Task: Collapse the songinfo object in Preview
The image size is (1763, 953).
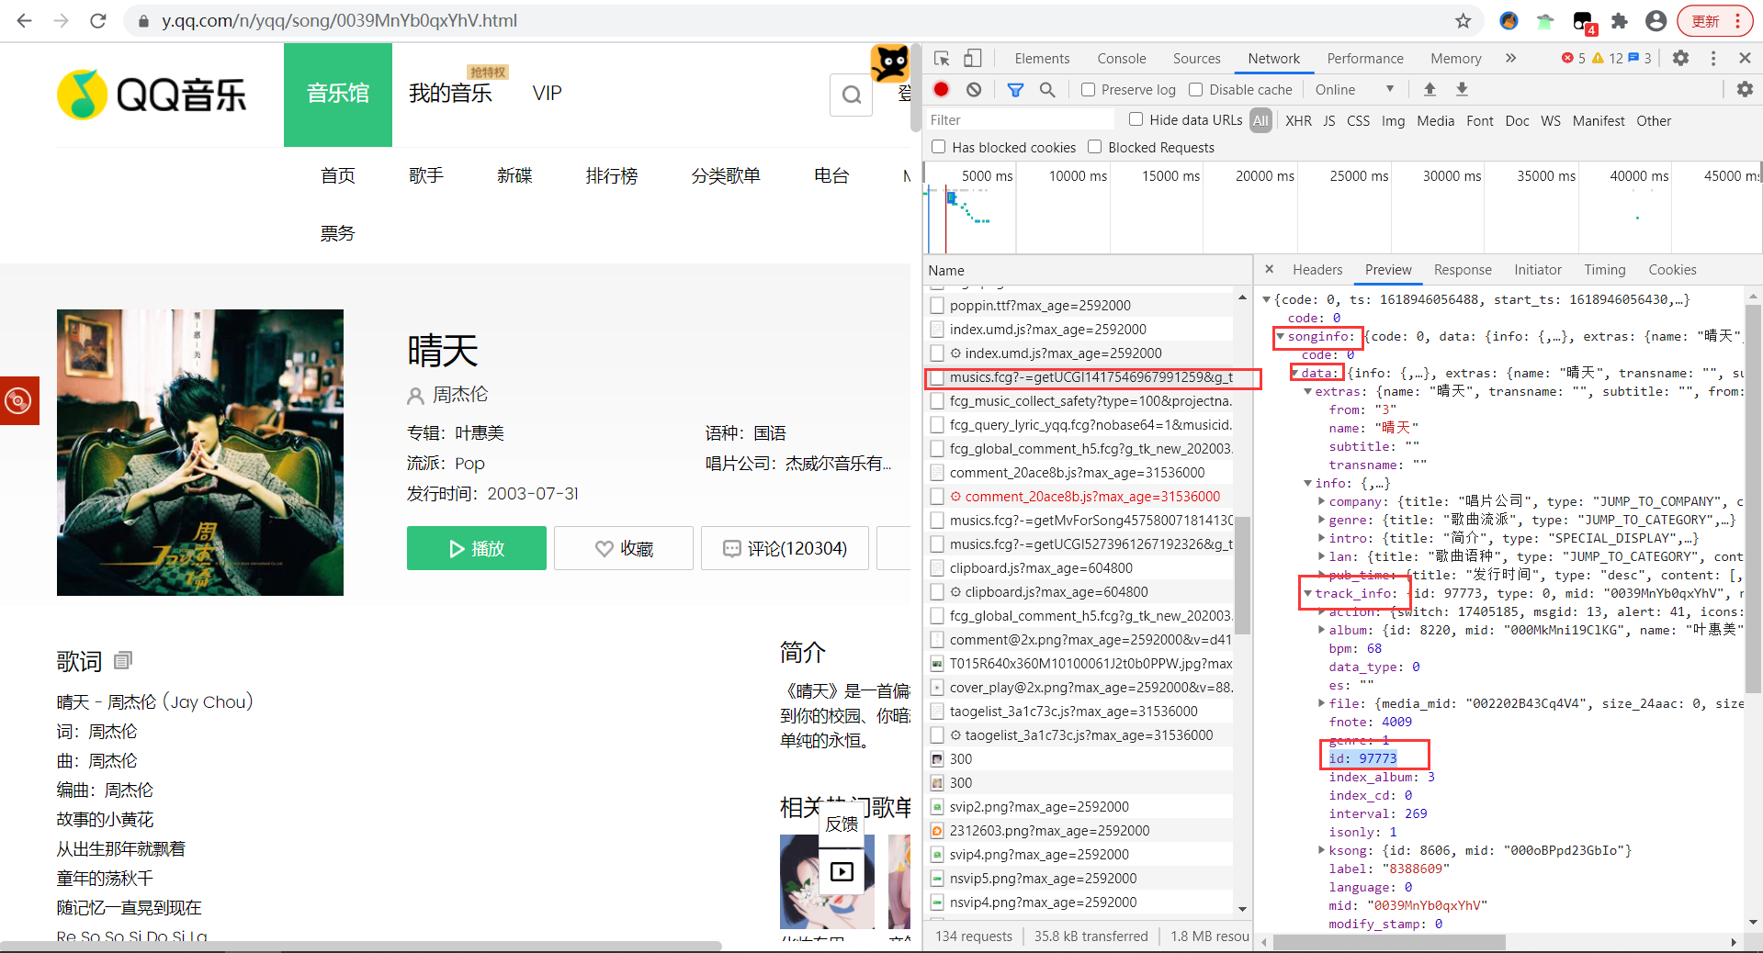Action: click(x=1280, y=336)
